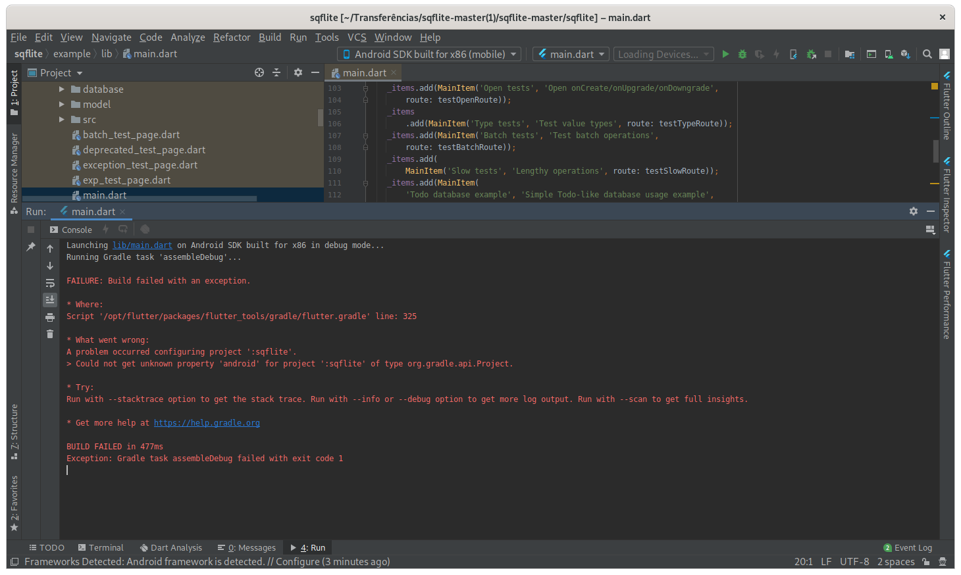961x575 pixels.
Task: Open the Refactor menu
Action: (232, 37)
